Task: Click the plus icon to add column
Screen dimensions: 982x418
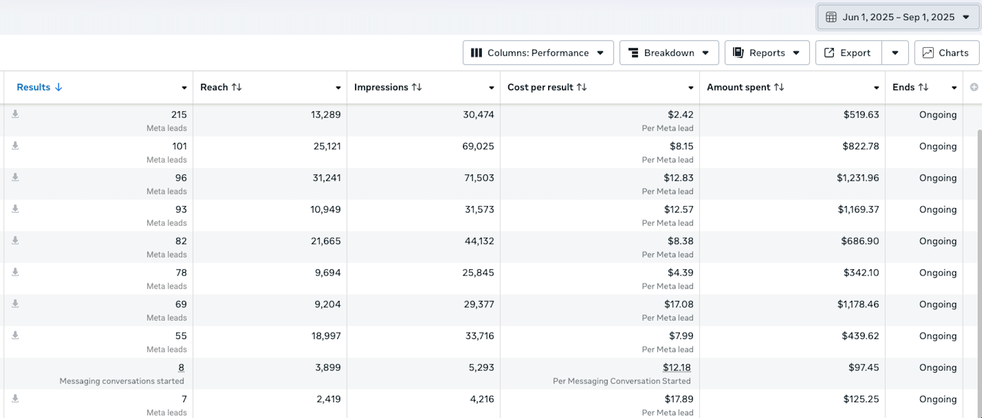Action: pyautogui.click(x=974, y=87)
